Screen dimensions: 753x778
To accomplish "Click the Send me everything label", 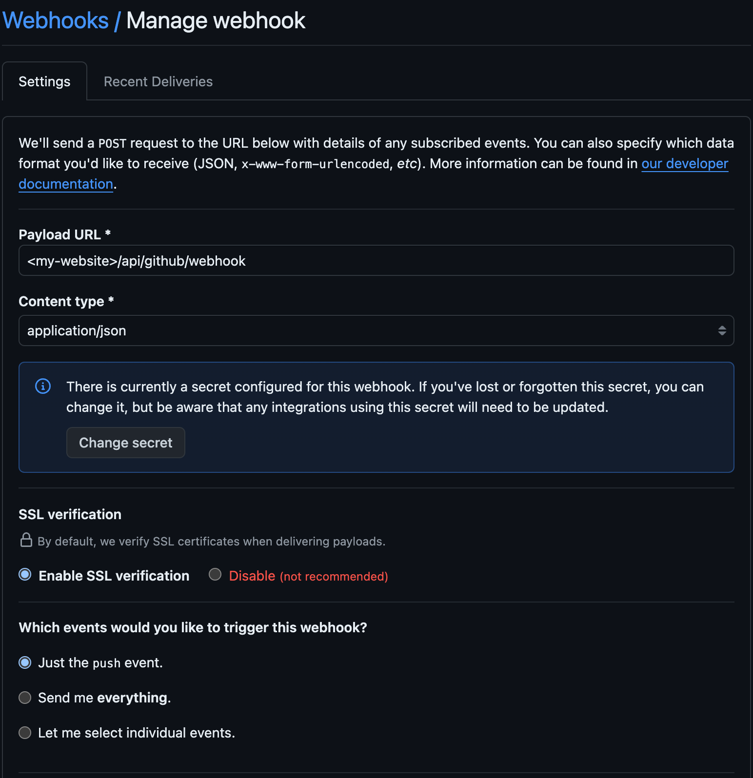I will (x=104, y=698).
